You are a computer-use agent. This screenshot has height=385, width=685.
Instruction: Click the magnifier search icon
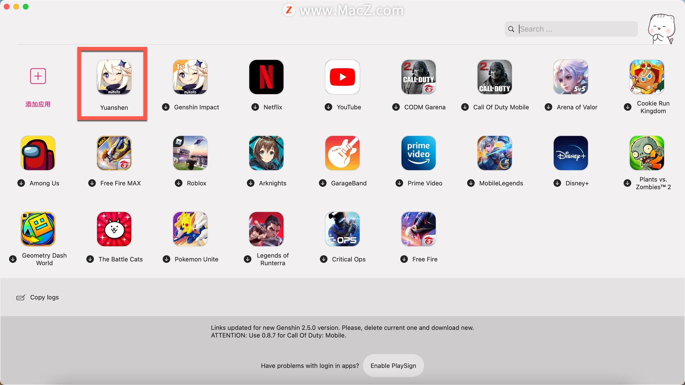pos(511,29)
